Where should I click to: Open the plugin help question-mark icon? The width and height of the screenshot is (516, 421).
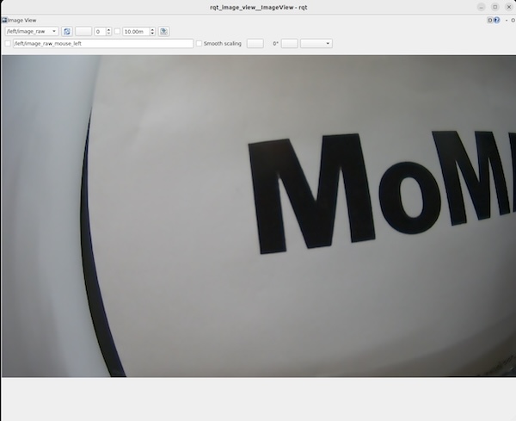tap(496, 20)
